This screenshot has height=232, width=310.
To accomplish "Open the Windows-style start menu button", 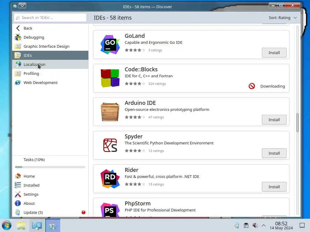I will (x=7, y=225).
